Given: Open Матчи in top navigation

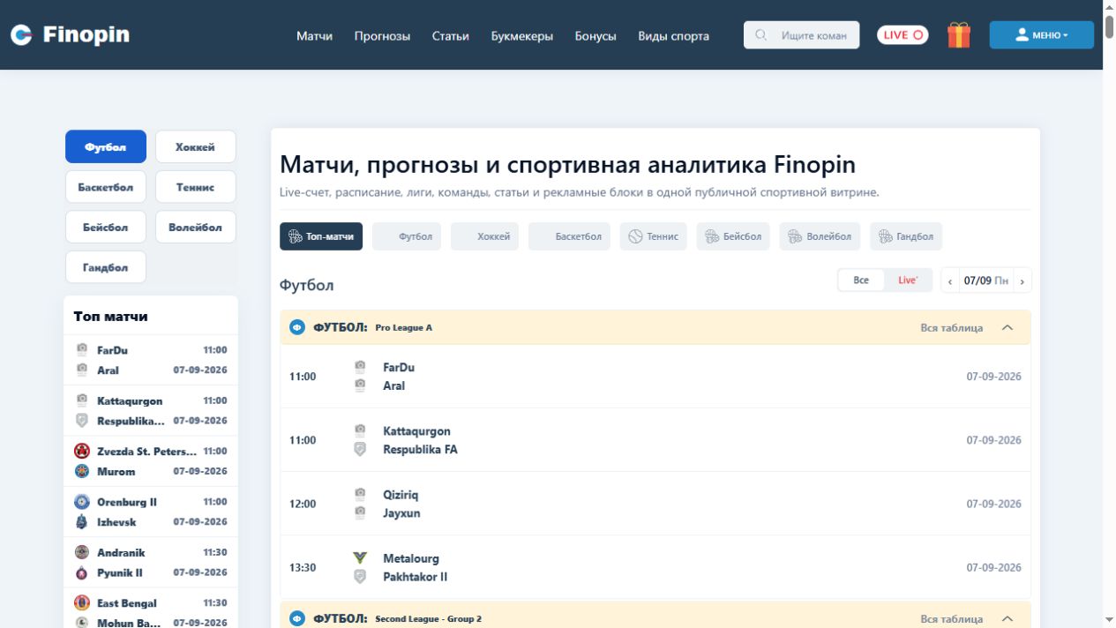Looking at the screenshot, I should [314, 36].
